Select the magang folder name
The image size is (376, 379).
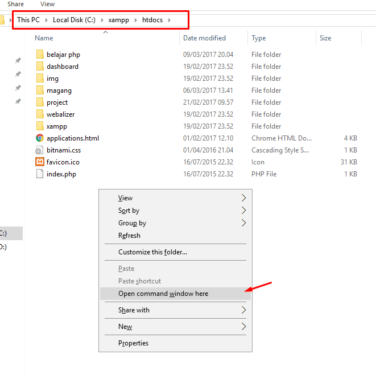(59, 90)
